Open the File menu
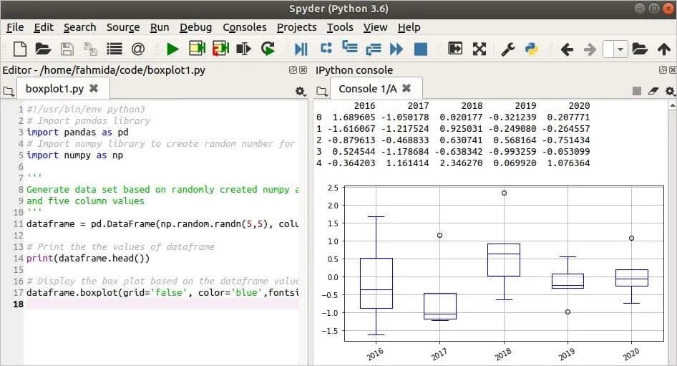The image size is (677, 366). (15, 27)
